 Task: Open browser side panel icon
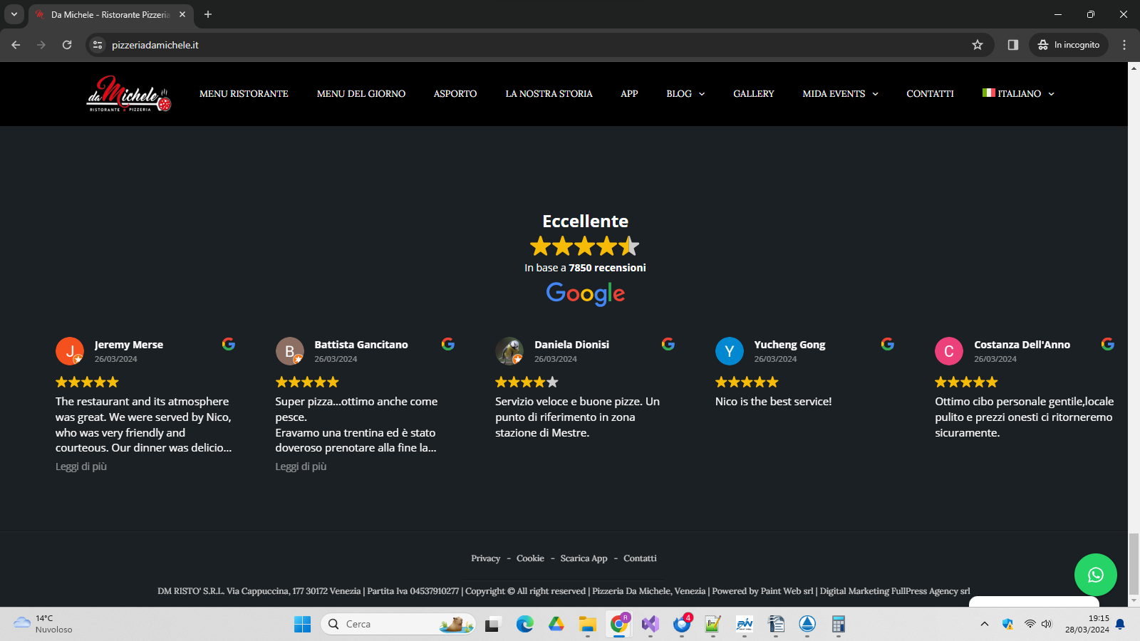click(1012, 45)
